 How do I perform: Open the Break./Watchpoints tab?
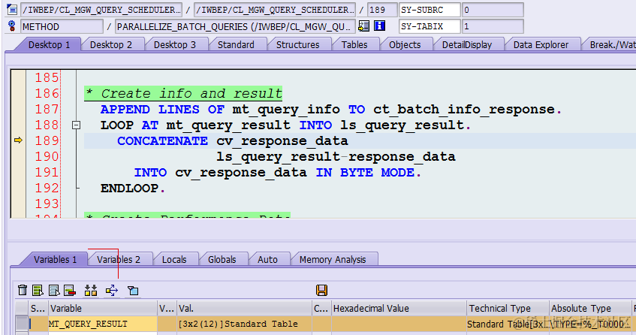click(x=612, y=44)
